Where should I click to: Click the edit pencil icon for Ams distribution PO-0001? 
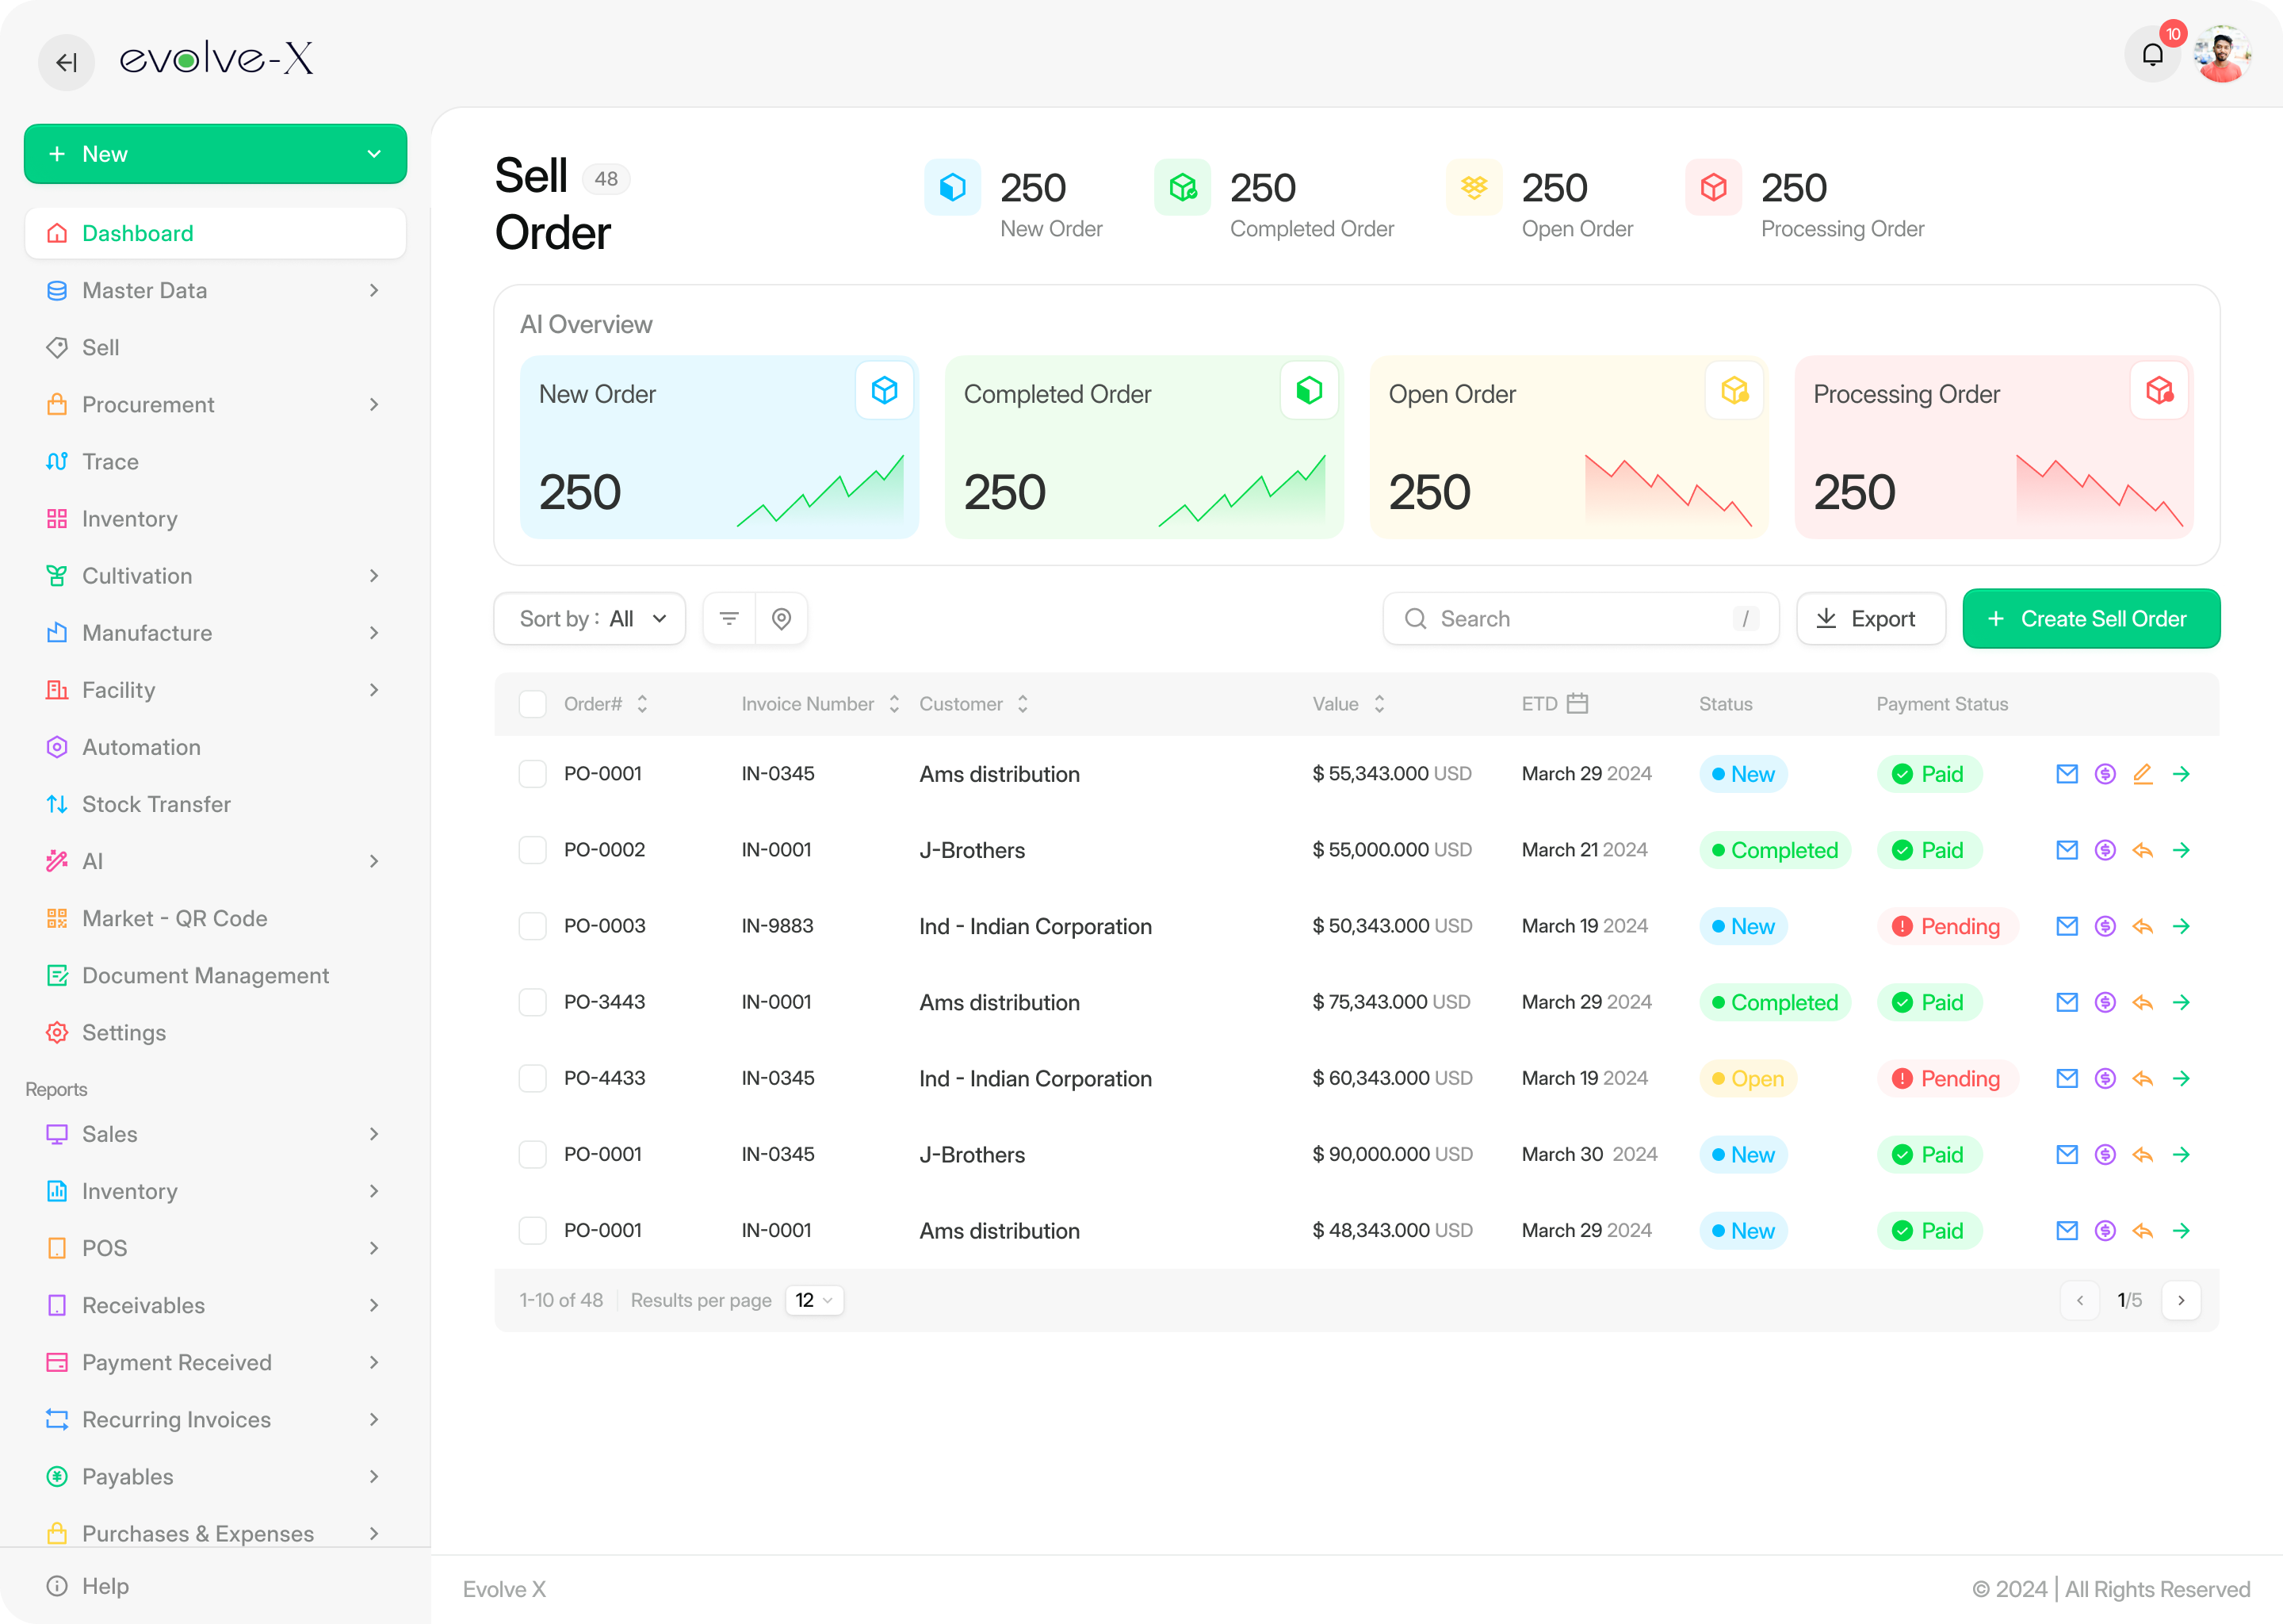point(2142,774)
